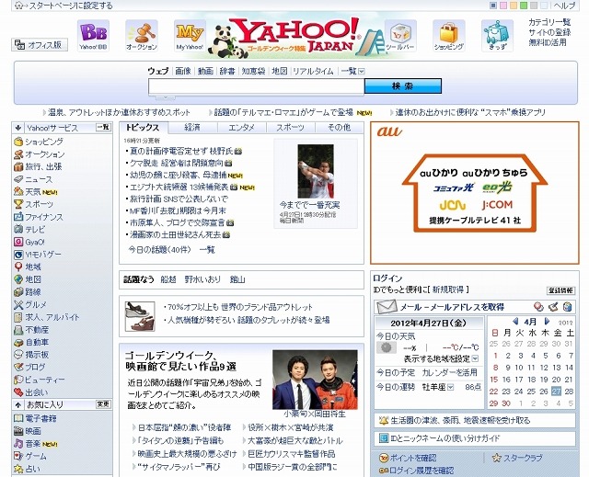Click the 検索 search button

click(403, 85)
